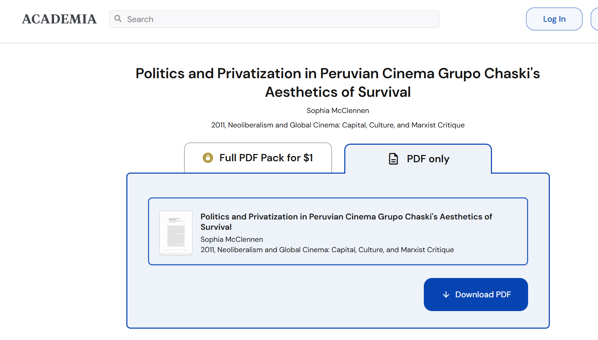The height and width of the screenshot is (340, 598).
Task: Open author Sophia McClennen under main title
Action: tap(338, 111)
